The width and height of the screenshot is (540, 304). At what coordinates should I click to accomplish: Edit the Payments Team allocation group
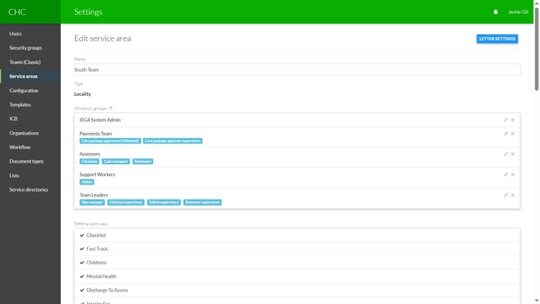(x=506, y=134)
